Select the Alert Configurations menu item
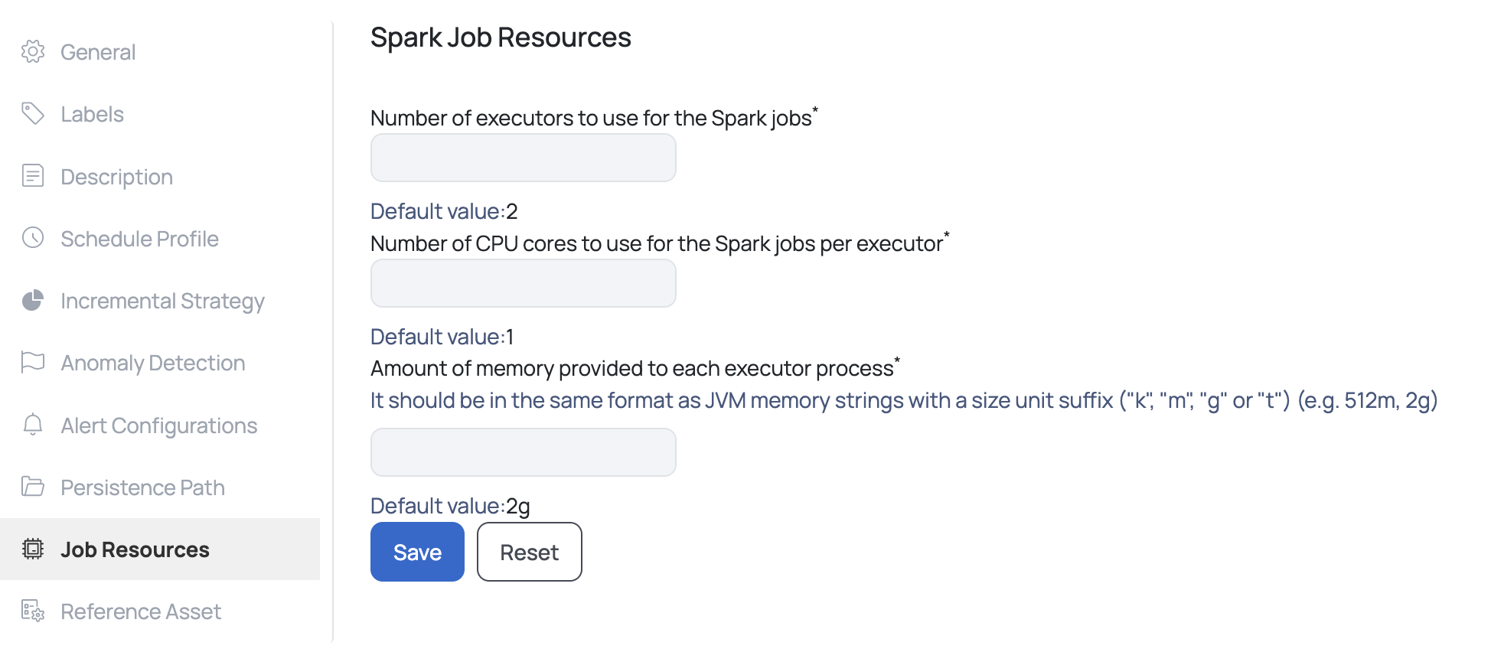1491x652 pixels. click(160, 425)
